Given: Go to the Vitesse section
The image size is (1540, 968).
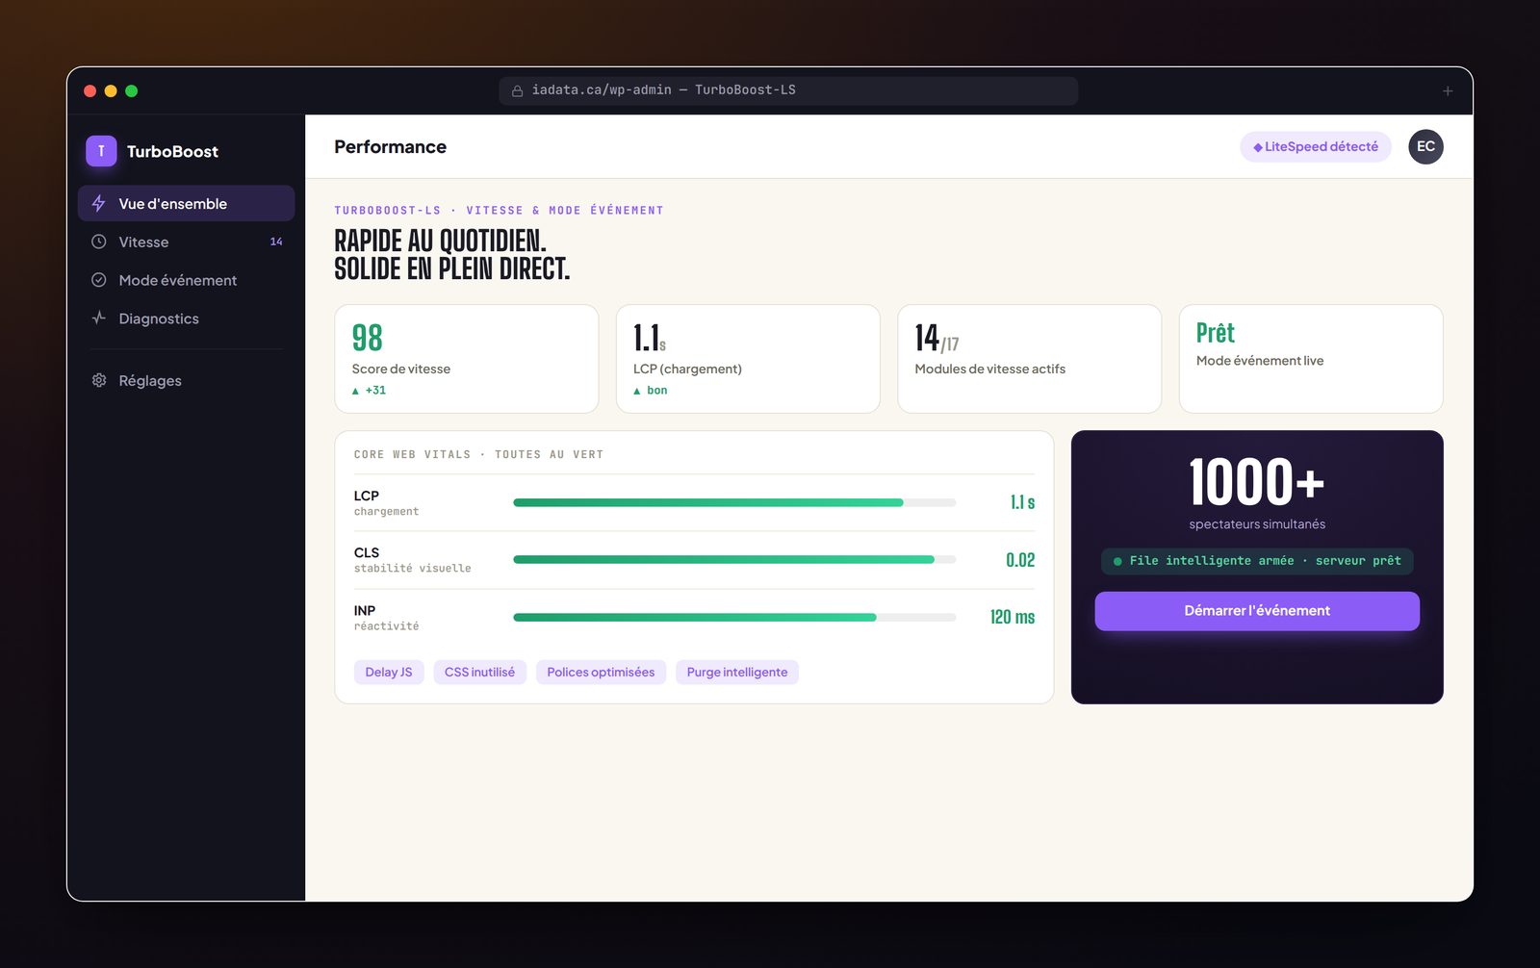Looking at the screenshot, I should [186, 242].
